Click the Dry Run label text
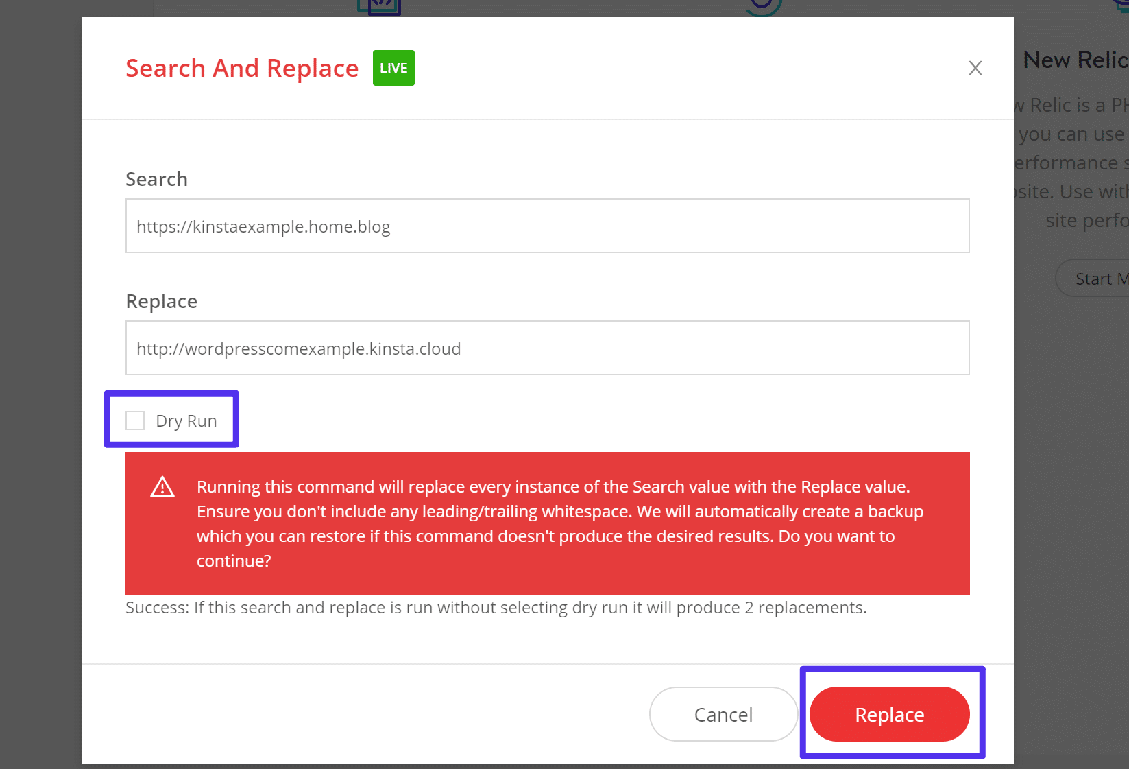The height and width of the screenshot is (769, 1129). [x=186, y=421]
